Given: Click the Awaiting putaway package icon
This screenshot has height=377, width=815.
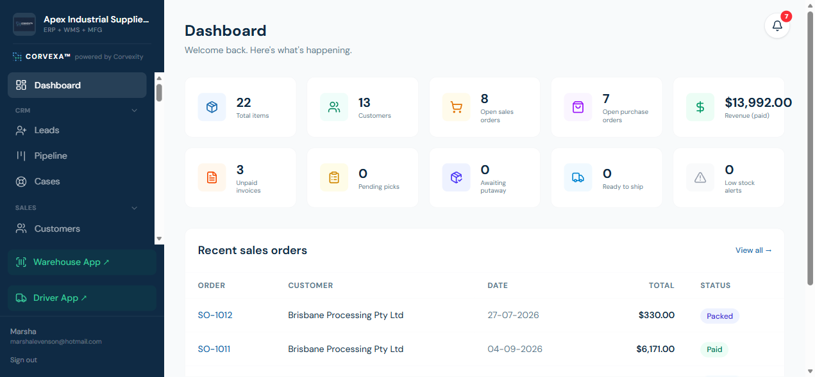Looking at the screenshot, I should pos(456,178).
